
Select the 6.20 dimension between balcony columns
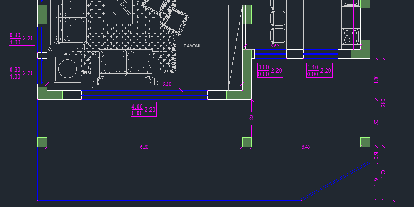pos(144,147)
